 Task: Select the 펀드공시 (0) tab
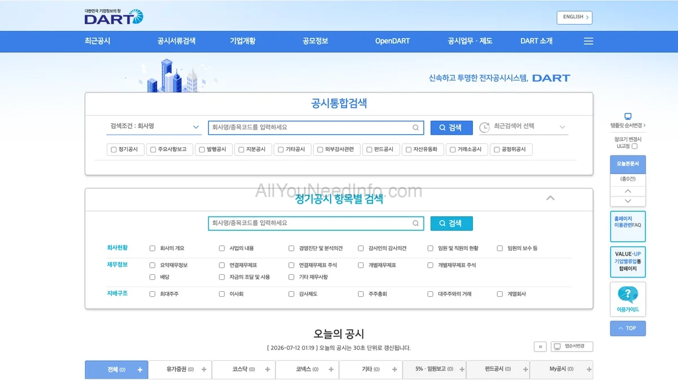pyautogui.click(x=498, y=370)
